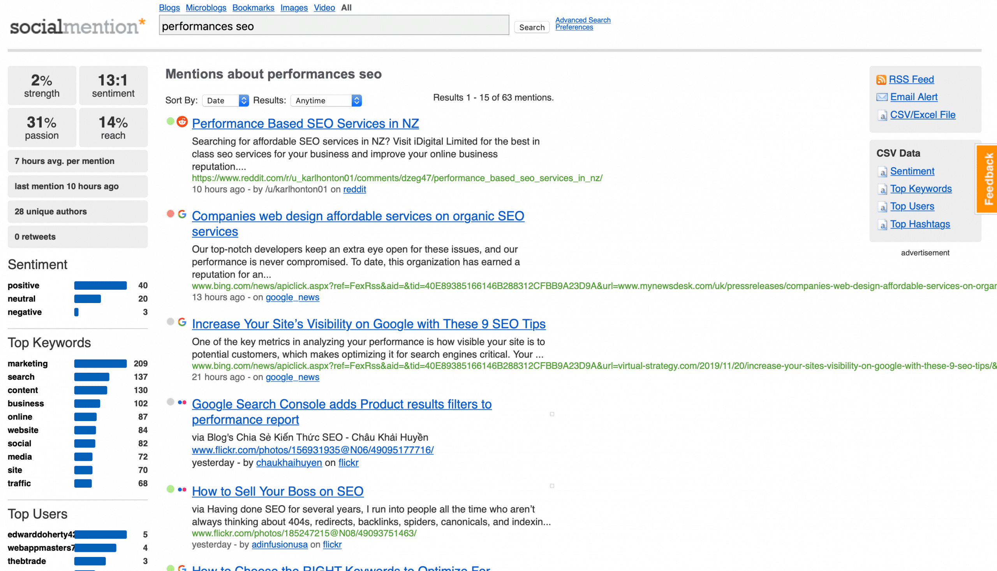
Task: Click the 13:1 sentiment score box
Action: click(x=113, y=85)
